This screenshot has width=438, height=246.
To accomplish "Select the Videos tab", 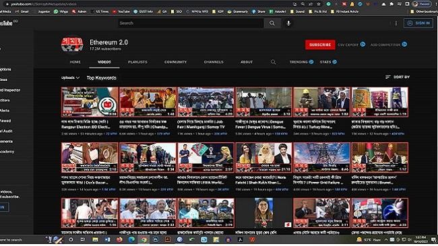I will pos(104,62).
